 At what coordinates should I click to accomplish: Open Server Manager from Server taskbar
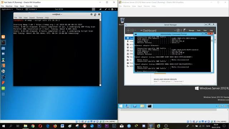(127, 106)
